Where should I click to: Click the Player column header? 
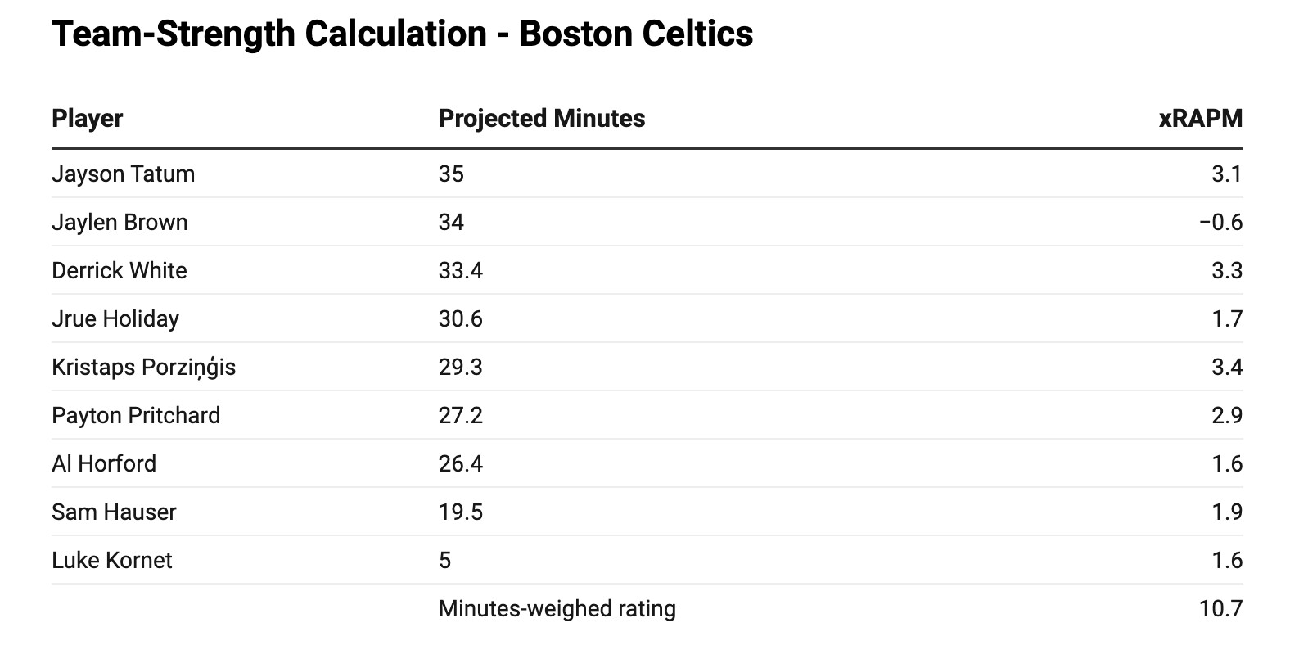pyautogui.click(x=87, y=119)
